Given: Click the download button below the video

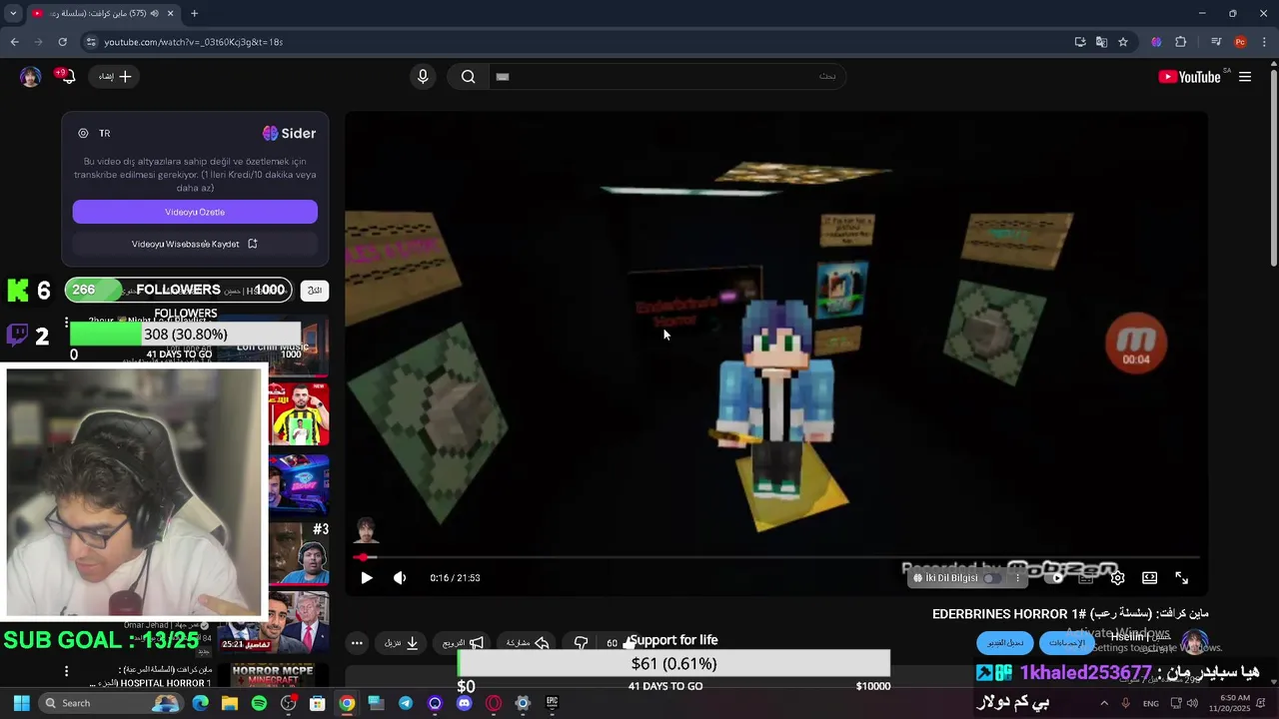Looking at the screenshot, I should [x=402, y=643].
